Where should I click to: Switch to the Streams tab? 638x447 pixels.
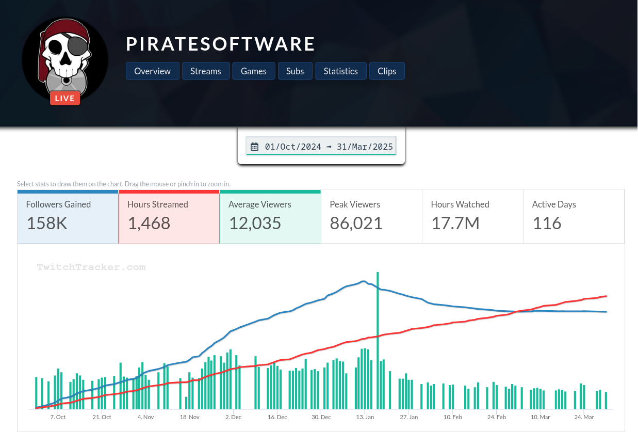pos(205,71)
